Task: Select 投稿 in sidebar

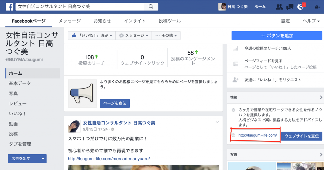Action: [x=13, y=134]
